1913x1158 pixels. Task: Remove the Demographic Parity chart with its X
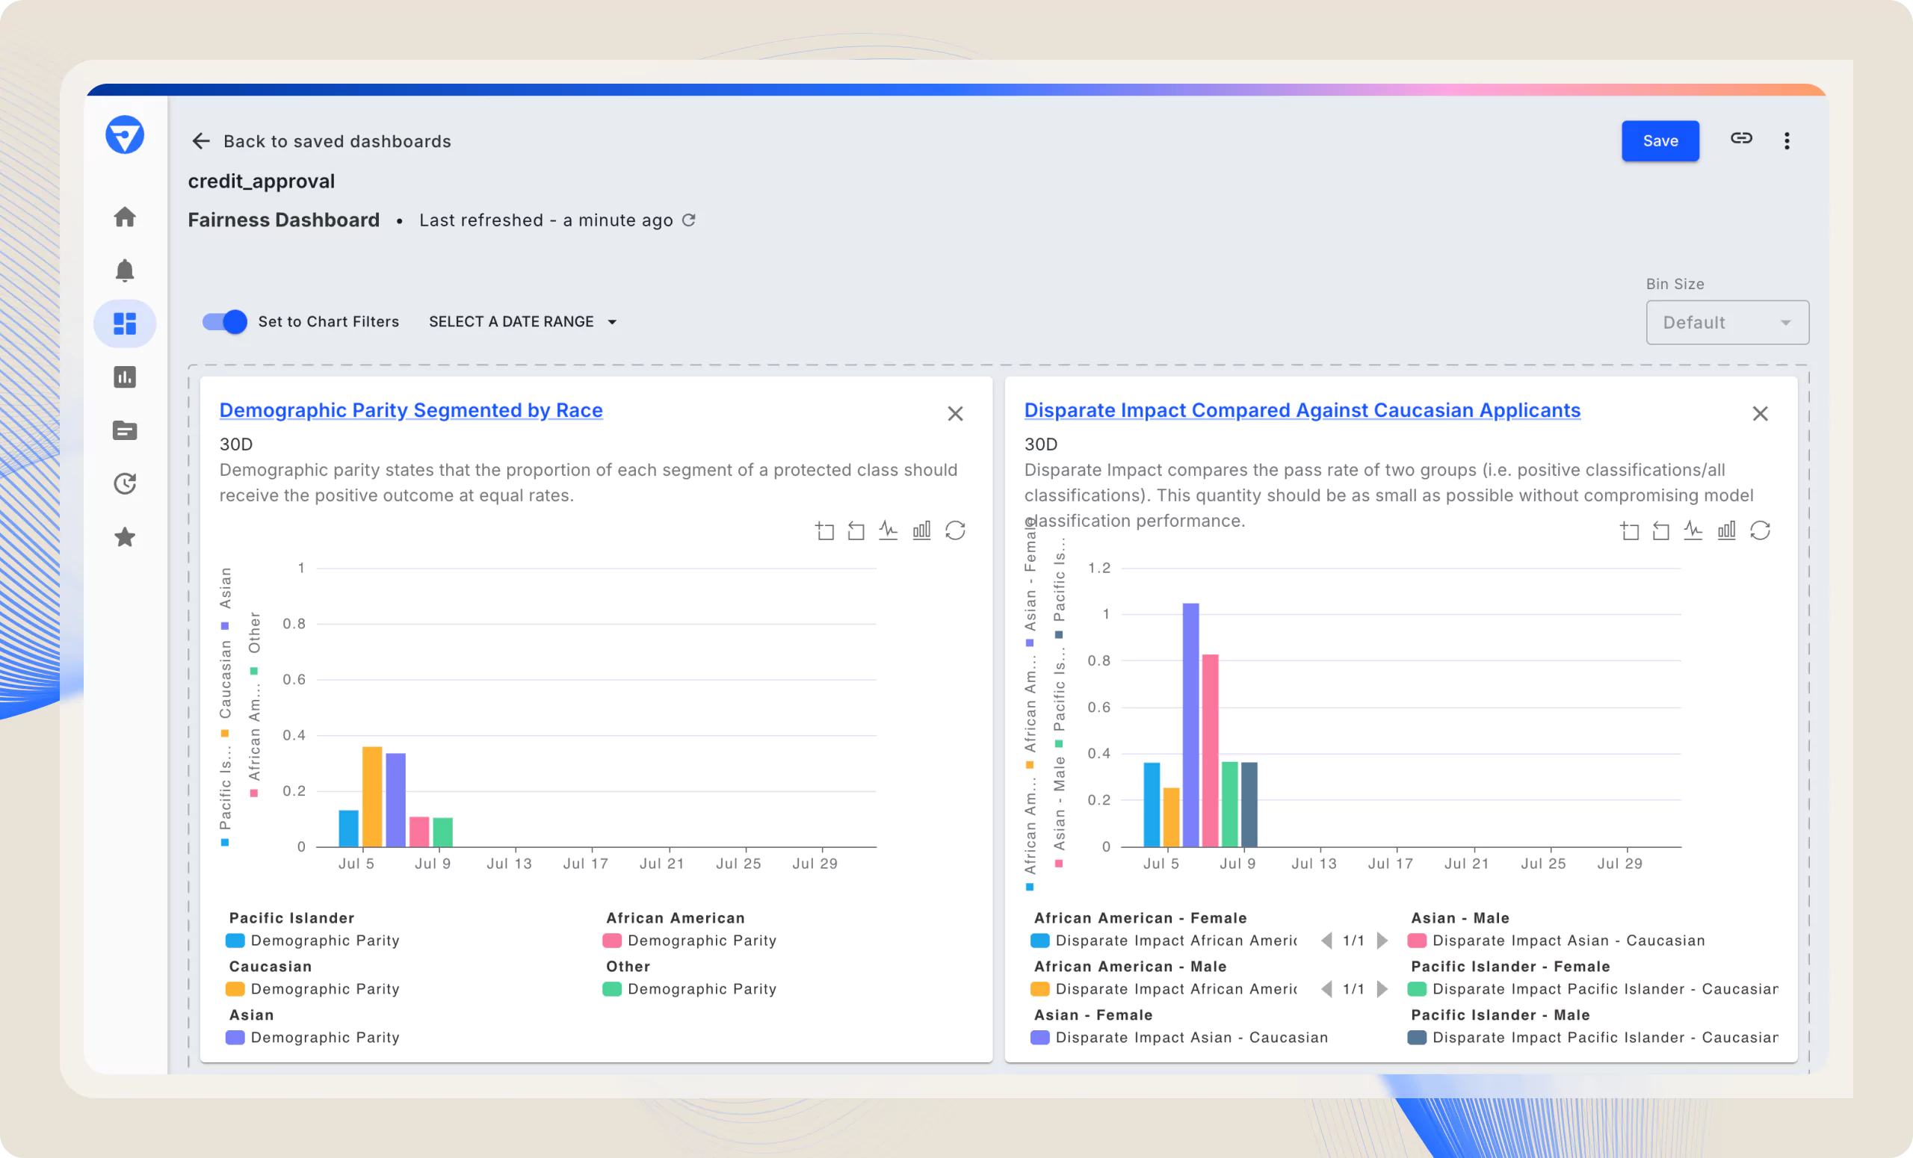955,414
